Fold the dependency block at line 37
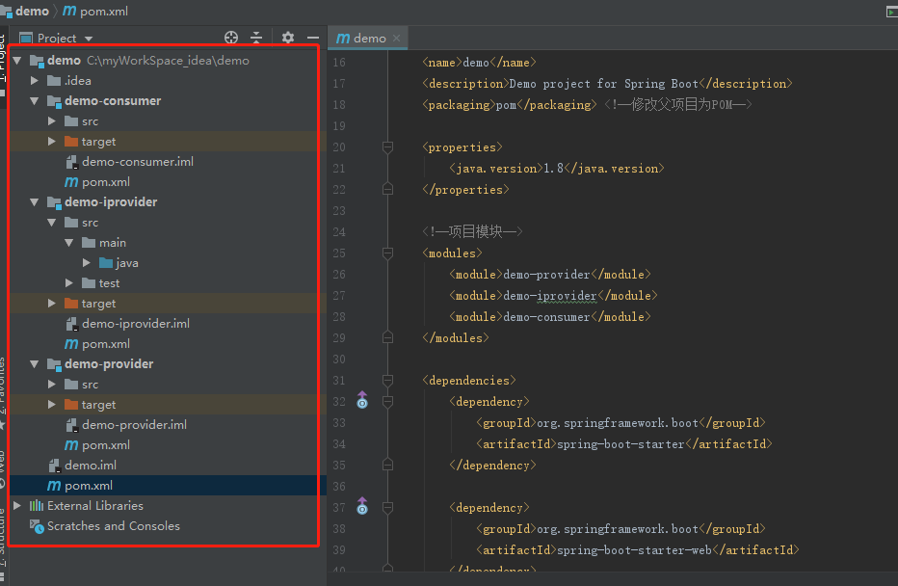The height and width of the screenshot is (586, 898). point(387,508)
